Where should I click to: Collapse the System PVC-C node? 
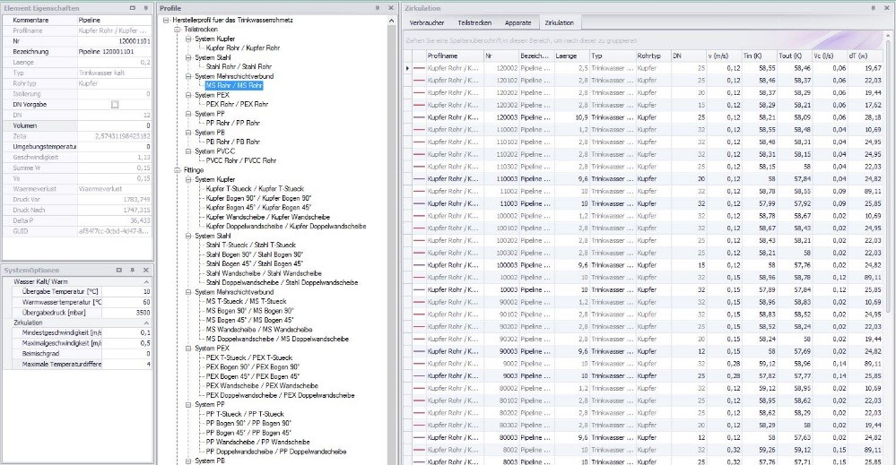coord(188,151)
